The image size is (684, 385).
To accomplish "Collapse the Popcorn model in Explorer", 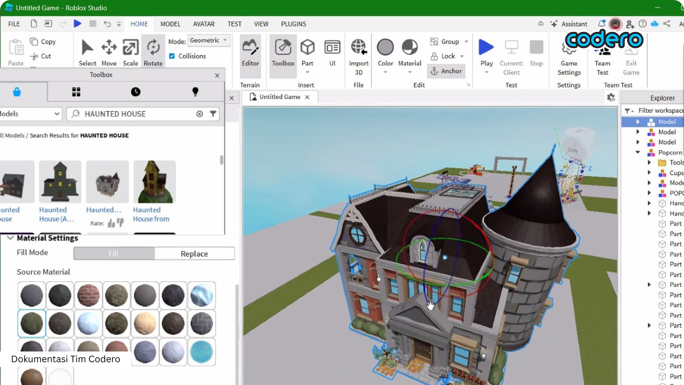I will click(638, 152).
